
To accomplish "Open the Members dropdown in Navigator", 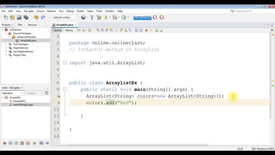I will click(x=12, y=93).
